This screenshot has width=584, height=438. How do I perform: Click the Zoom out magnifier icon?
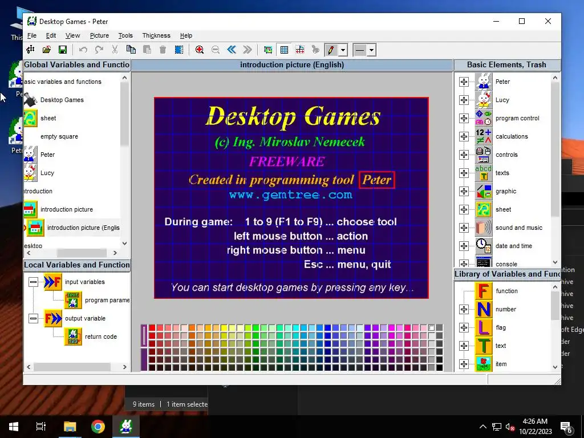coord(215,50)
